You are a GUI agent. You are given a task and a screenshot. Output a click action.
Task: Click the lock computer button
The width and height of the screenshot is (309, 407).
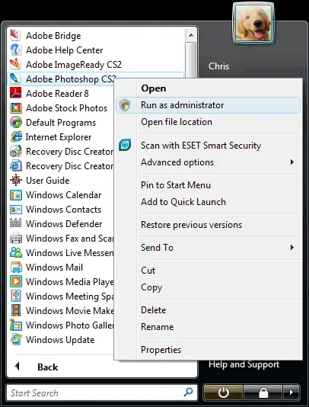[x=263, y=393]
